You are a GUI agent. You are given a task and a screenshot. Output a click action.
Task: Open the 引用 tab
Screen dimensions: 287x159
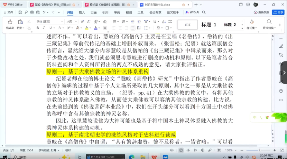pyautogui.click(x=105, y=12)
